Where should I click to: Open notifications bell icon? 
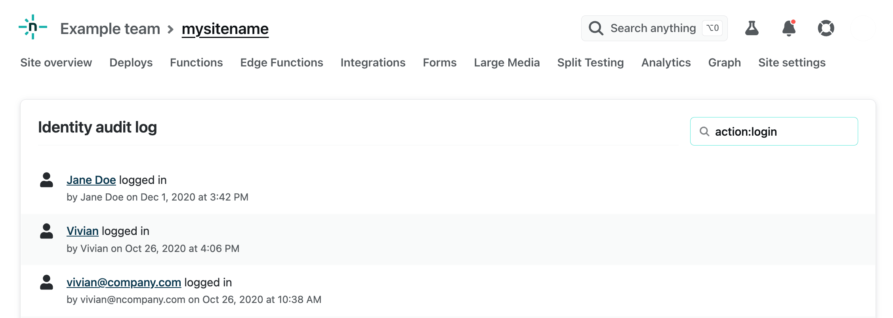click(x=789, y=28)
